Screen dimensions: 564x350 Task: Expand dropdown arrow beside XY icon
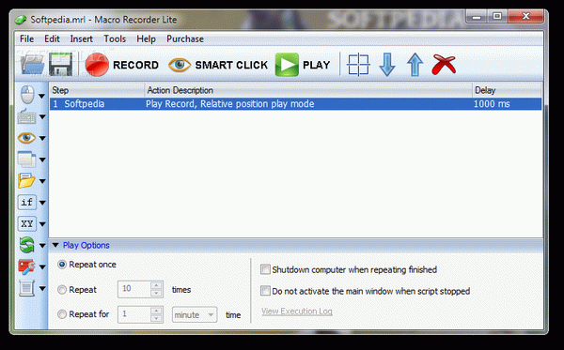(42, 224)
